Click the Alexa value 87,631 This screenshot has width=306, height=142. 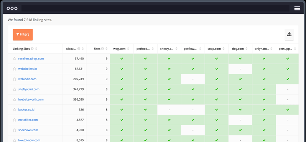[x=79, y=69]
